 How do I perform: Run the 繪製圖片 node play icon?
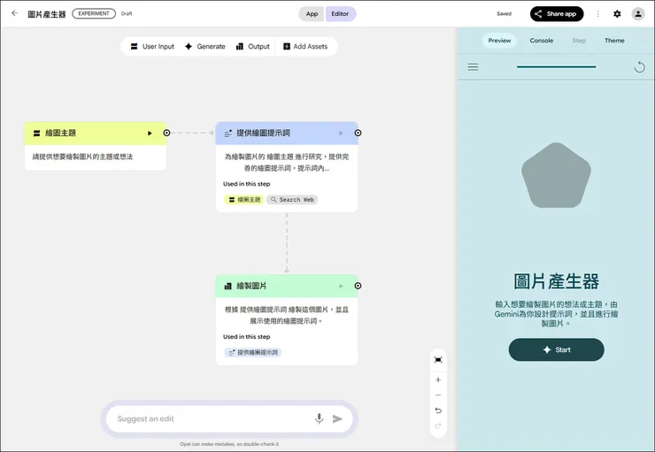click(x=341, y=286)
